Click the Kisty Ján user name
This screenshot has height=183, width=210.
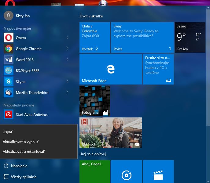click(23, 16)
